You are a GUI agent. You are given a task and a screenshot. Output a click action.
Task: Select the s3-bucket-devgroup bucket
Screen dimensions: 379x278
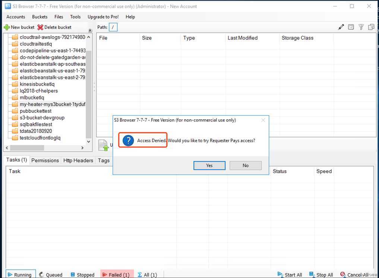pos(42,118)
